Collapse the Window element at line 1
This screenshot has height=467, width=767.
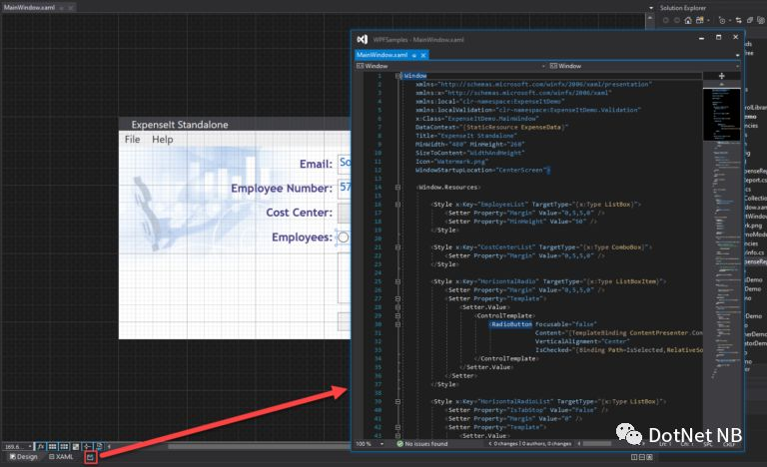[x=397, y=76]
